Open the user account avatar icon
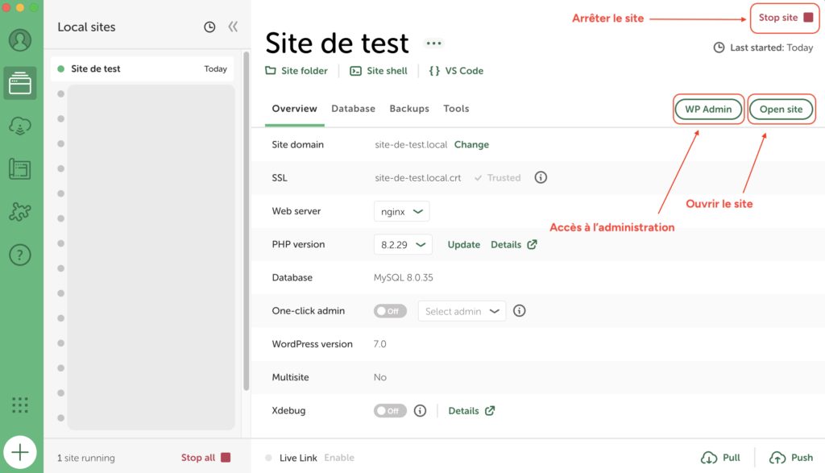This screenshot has height=473, width=825. (x=20, y=40)
